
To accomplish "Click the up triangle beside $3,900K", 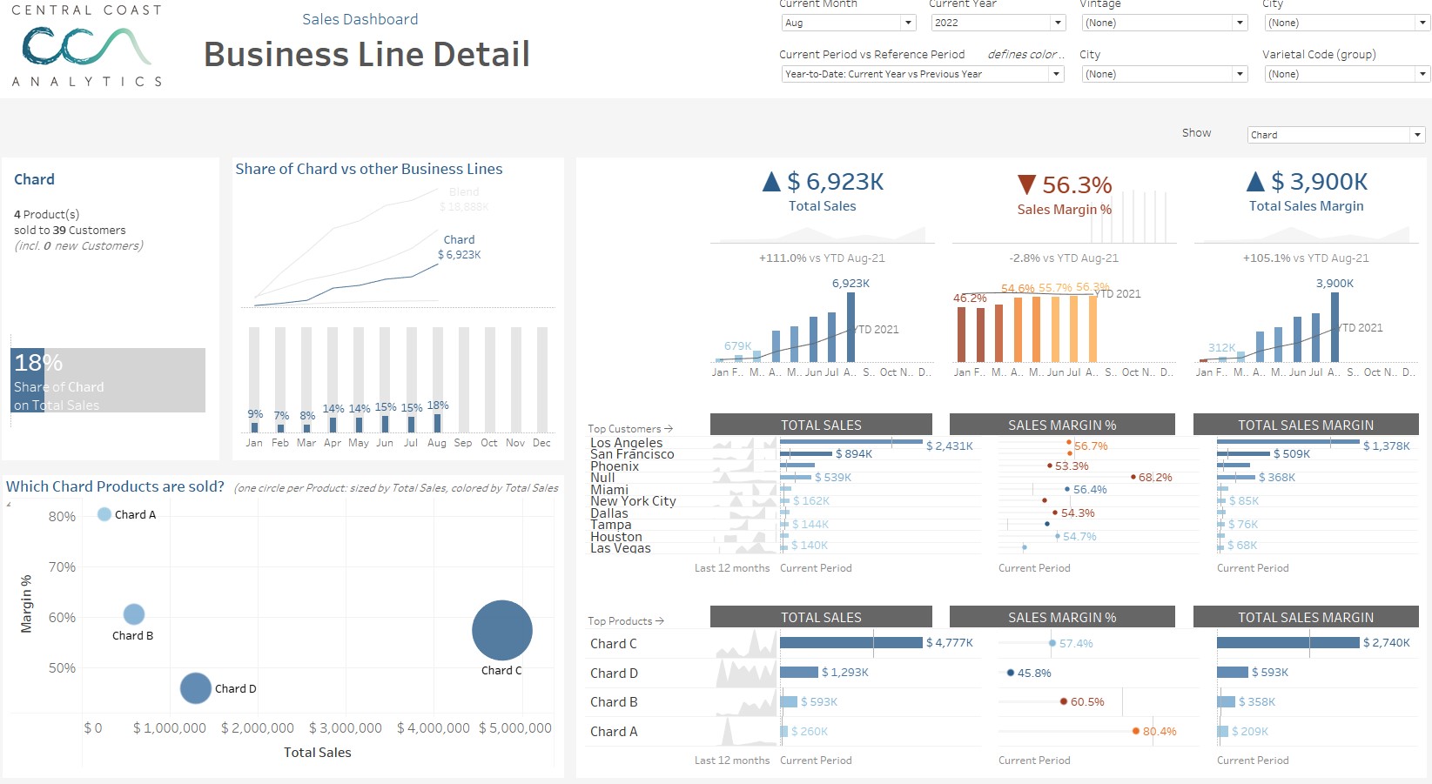I will pos(1255,182).
